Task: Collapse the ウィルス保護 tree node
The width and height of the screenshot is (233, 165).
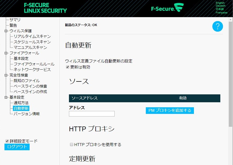Action: pyautogui.click(x=6, y=31)
